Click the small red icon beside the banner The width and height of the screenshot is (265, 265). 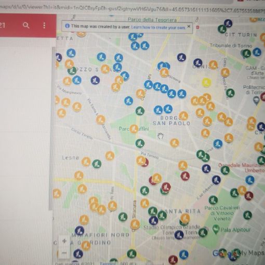[197, 27]
